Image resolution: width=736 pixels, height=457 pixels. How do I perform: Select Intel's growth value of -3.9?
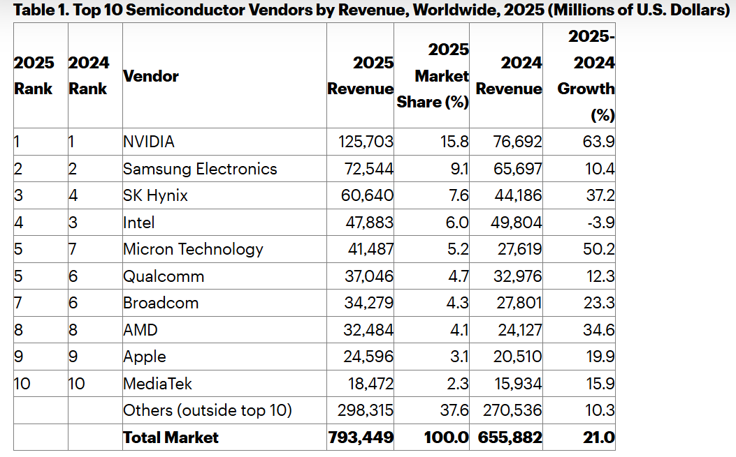click(598, 223)
